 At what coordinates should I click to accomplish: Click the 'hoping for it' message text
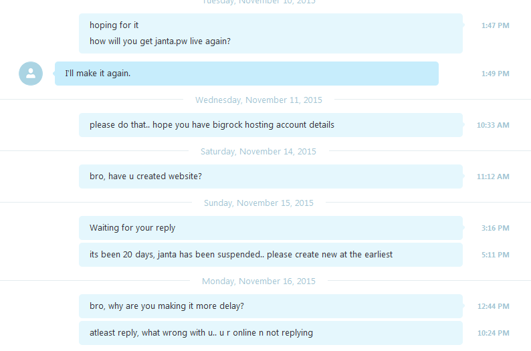114,25
